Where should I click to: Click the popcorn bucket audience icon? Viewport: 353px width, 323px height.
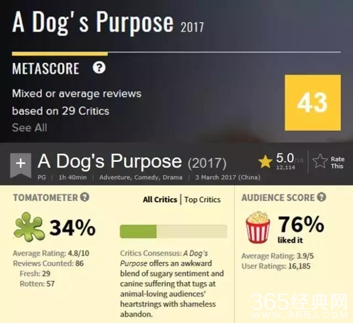(x=258, y=227)
